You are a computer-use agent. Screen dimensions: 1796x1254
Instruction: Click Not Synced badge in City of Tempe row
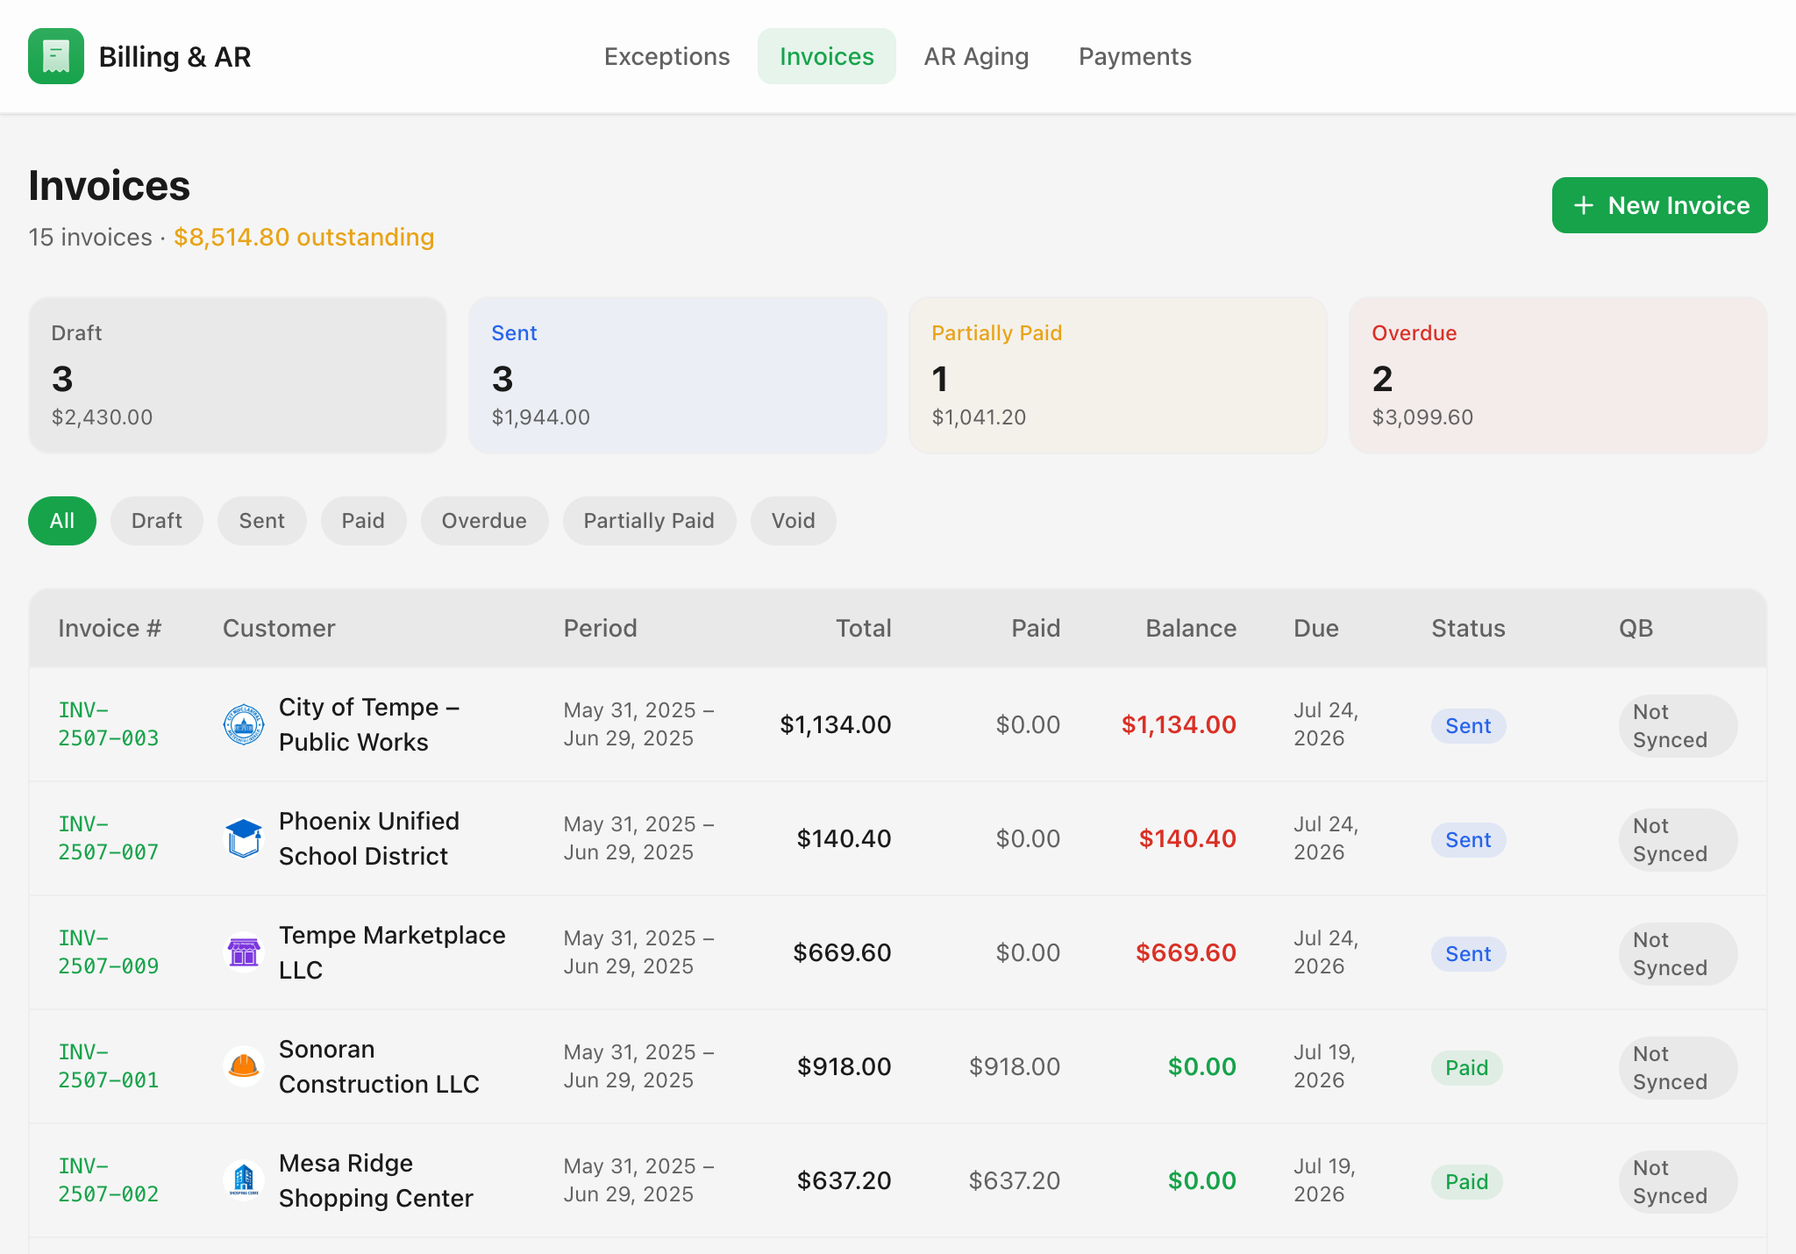pyautogui.click(x=1678, y=726)
